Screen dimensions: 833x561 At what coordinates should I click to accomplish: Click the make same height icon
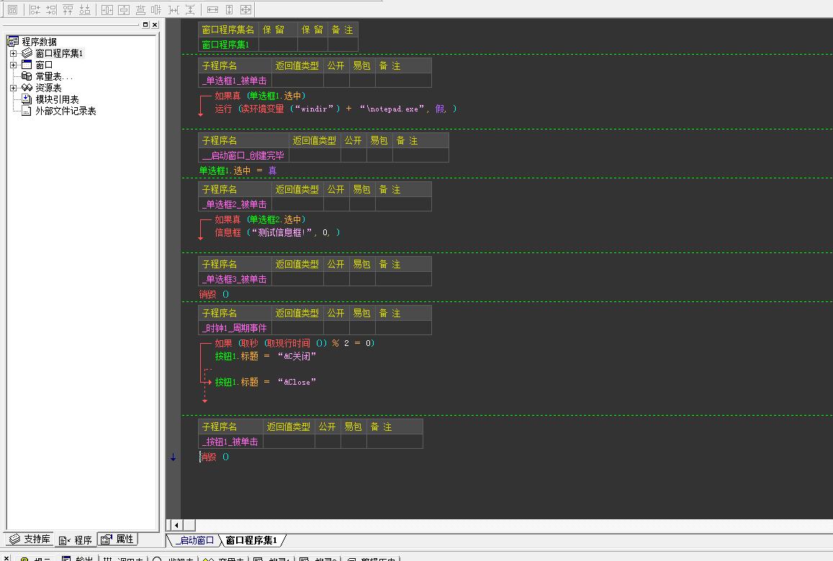click(x=229, y=9)
